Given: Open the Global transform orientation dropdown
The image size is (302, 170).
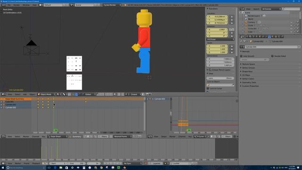Looking at the screenshot, I should pos(90,94).
